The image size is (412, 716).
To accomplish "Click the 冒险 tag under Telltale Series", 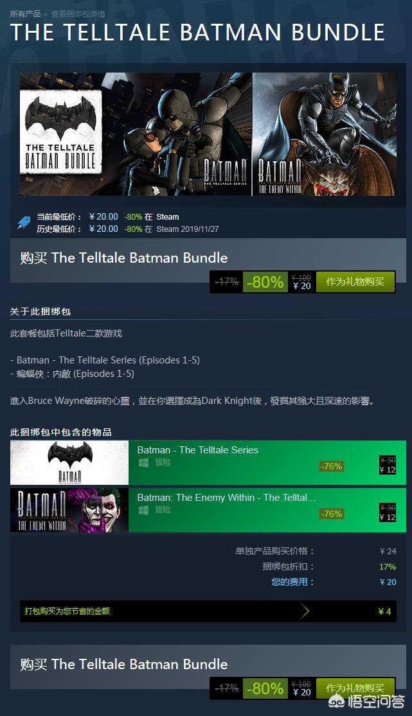I will (x=163, y=462).
